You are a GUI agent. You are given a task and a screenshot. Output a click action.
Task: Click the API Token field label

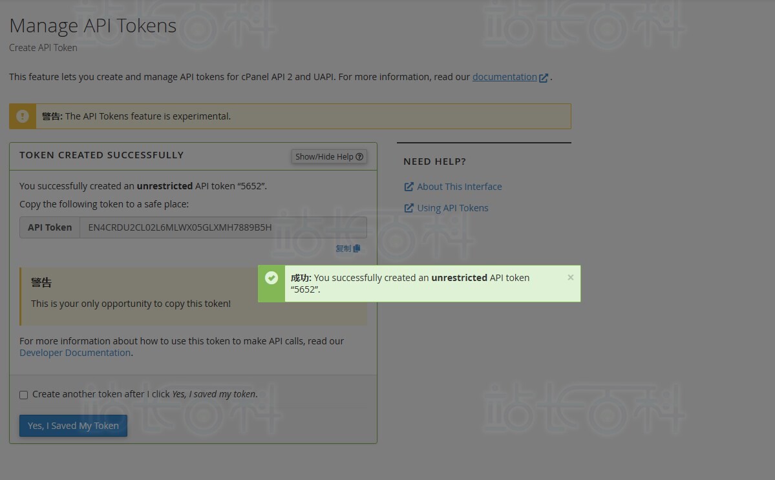point(50,227)
